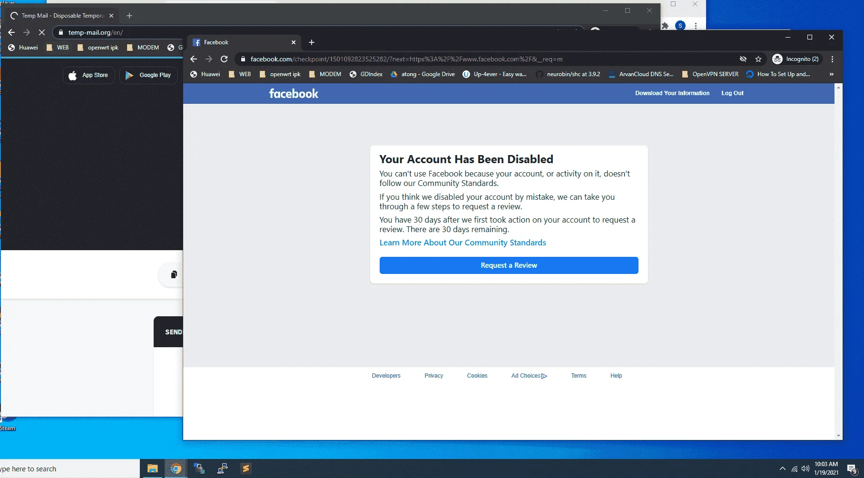Expand the hidden bookmarks overflow chevron

click(x=831, y=74)
